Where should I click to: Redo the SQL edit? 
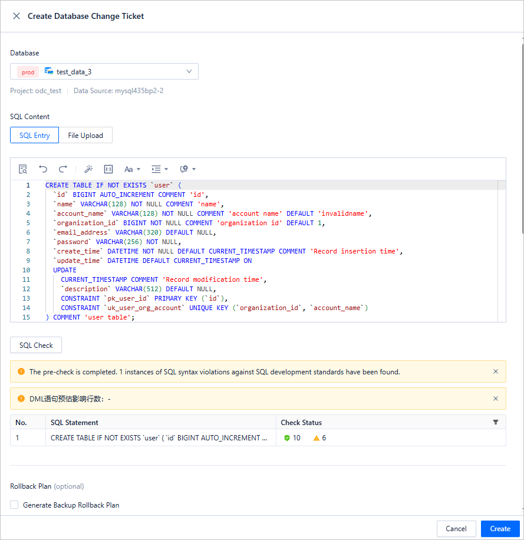click(x=63, y=169)
